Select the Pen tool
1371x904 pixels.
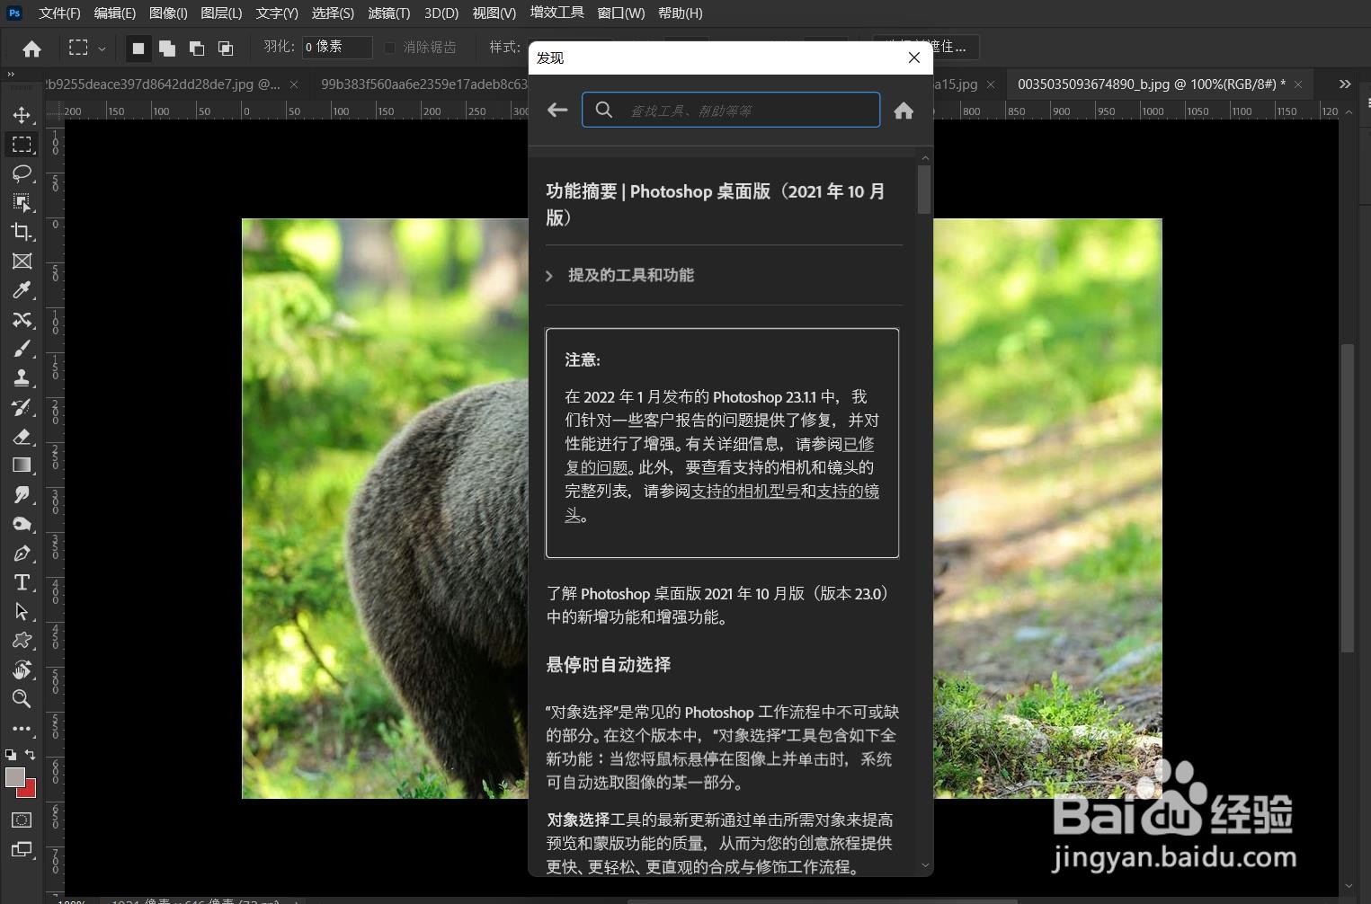click(x=22, y=553)
